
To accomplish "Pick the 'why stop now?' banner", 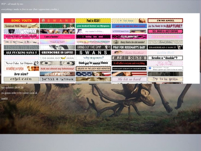I will point(93,58).
